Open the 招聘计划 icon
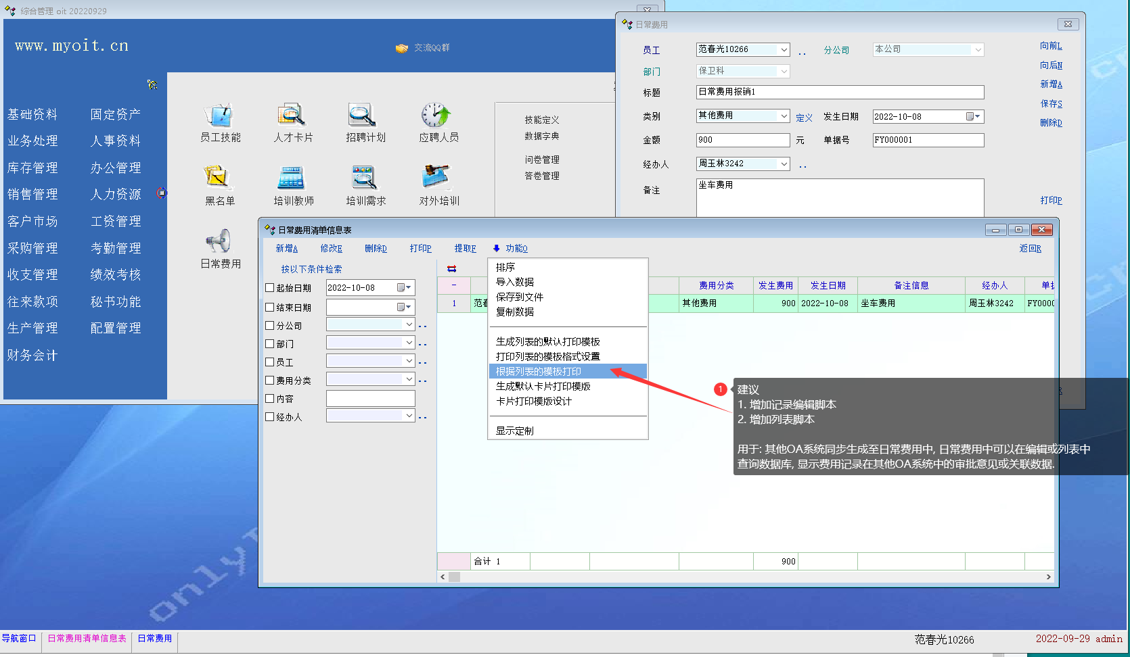This screenshot has width=1130, height=657. click(x=365, y=116)
